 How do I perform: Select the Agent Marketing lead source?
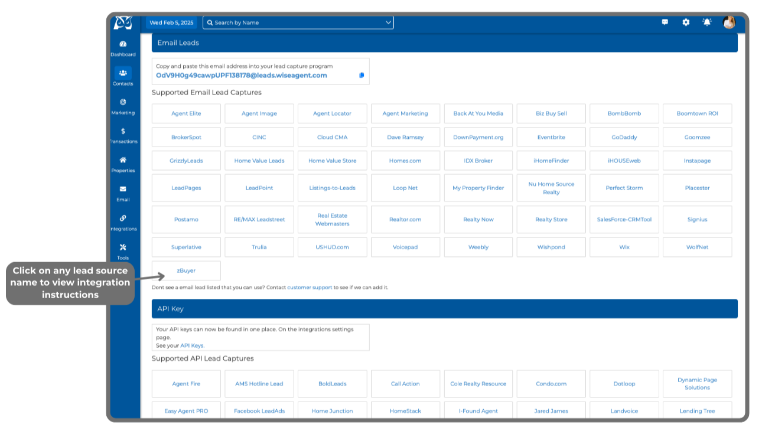pyautogui.click(x=405, y=113)
